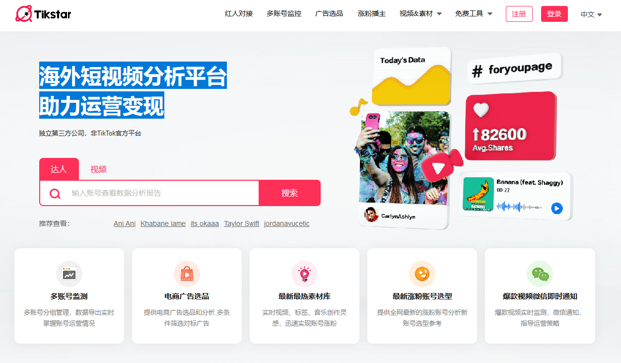The height and width of the screenshot is (363, 621).
Task: Click the magnifier icon in search box
Action: [x=55, y=193]
